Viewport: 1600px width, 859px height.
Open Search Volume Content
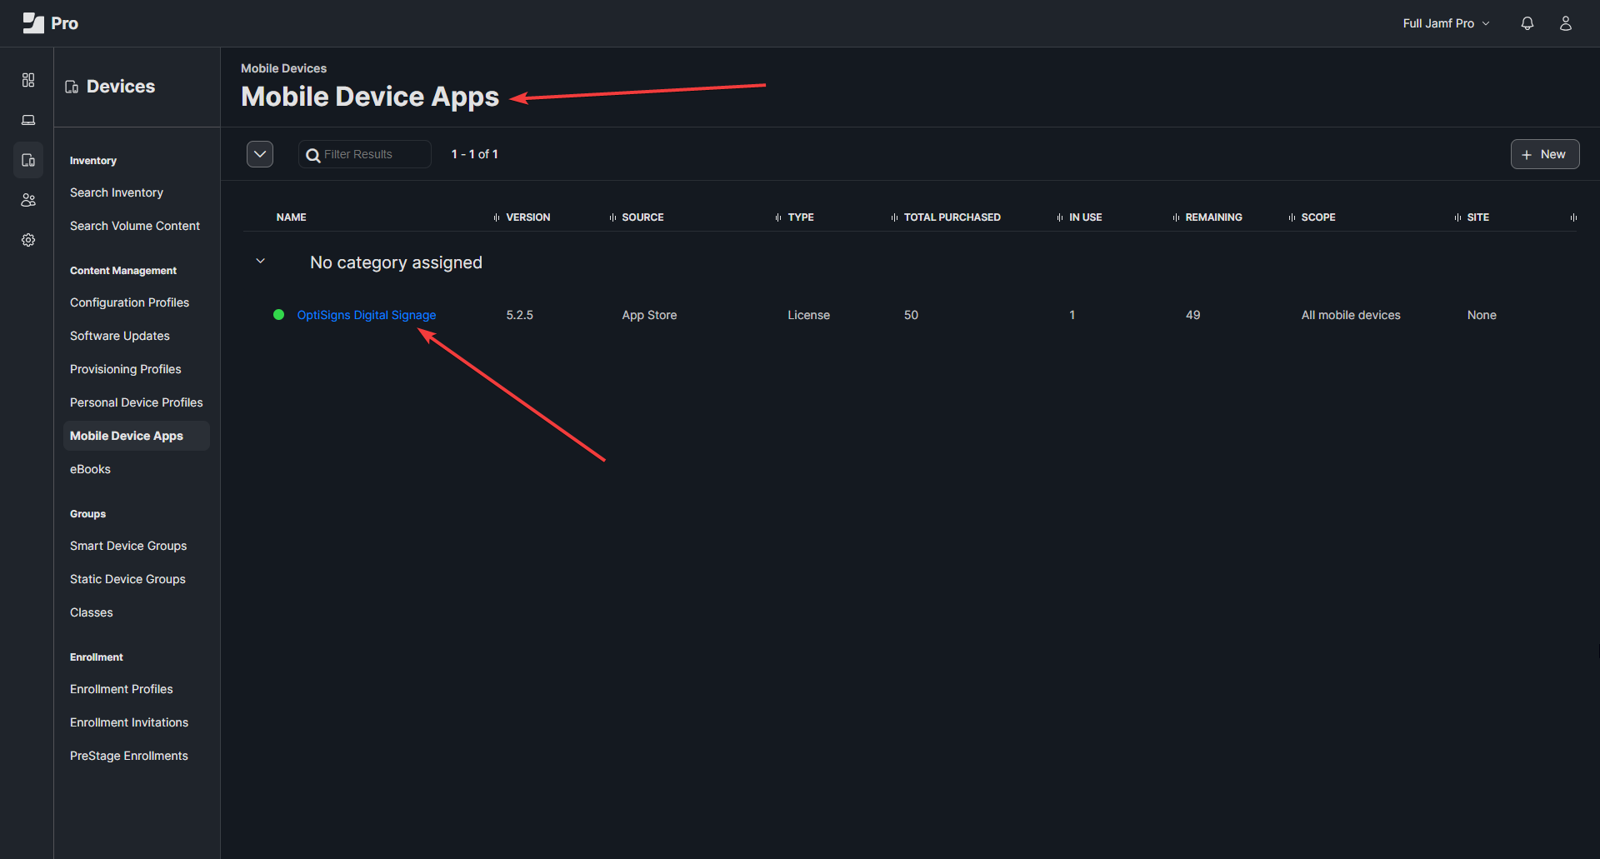click(x=135, y=226)
